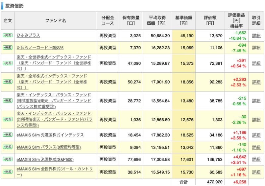Screen dimensions: 265x186
Task: View 詳細 for eMAXIS Slim 全世界株式 row
Action: click(x=256, y=172)
